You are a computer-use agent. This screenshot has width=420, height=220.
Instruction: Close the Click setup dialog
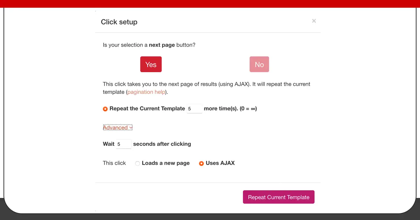pos(314,21)
